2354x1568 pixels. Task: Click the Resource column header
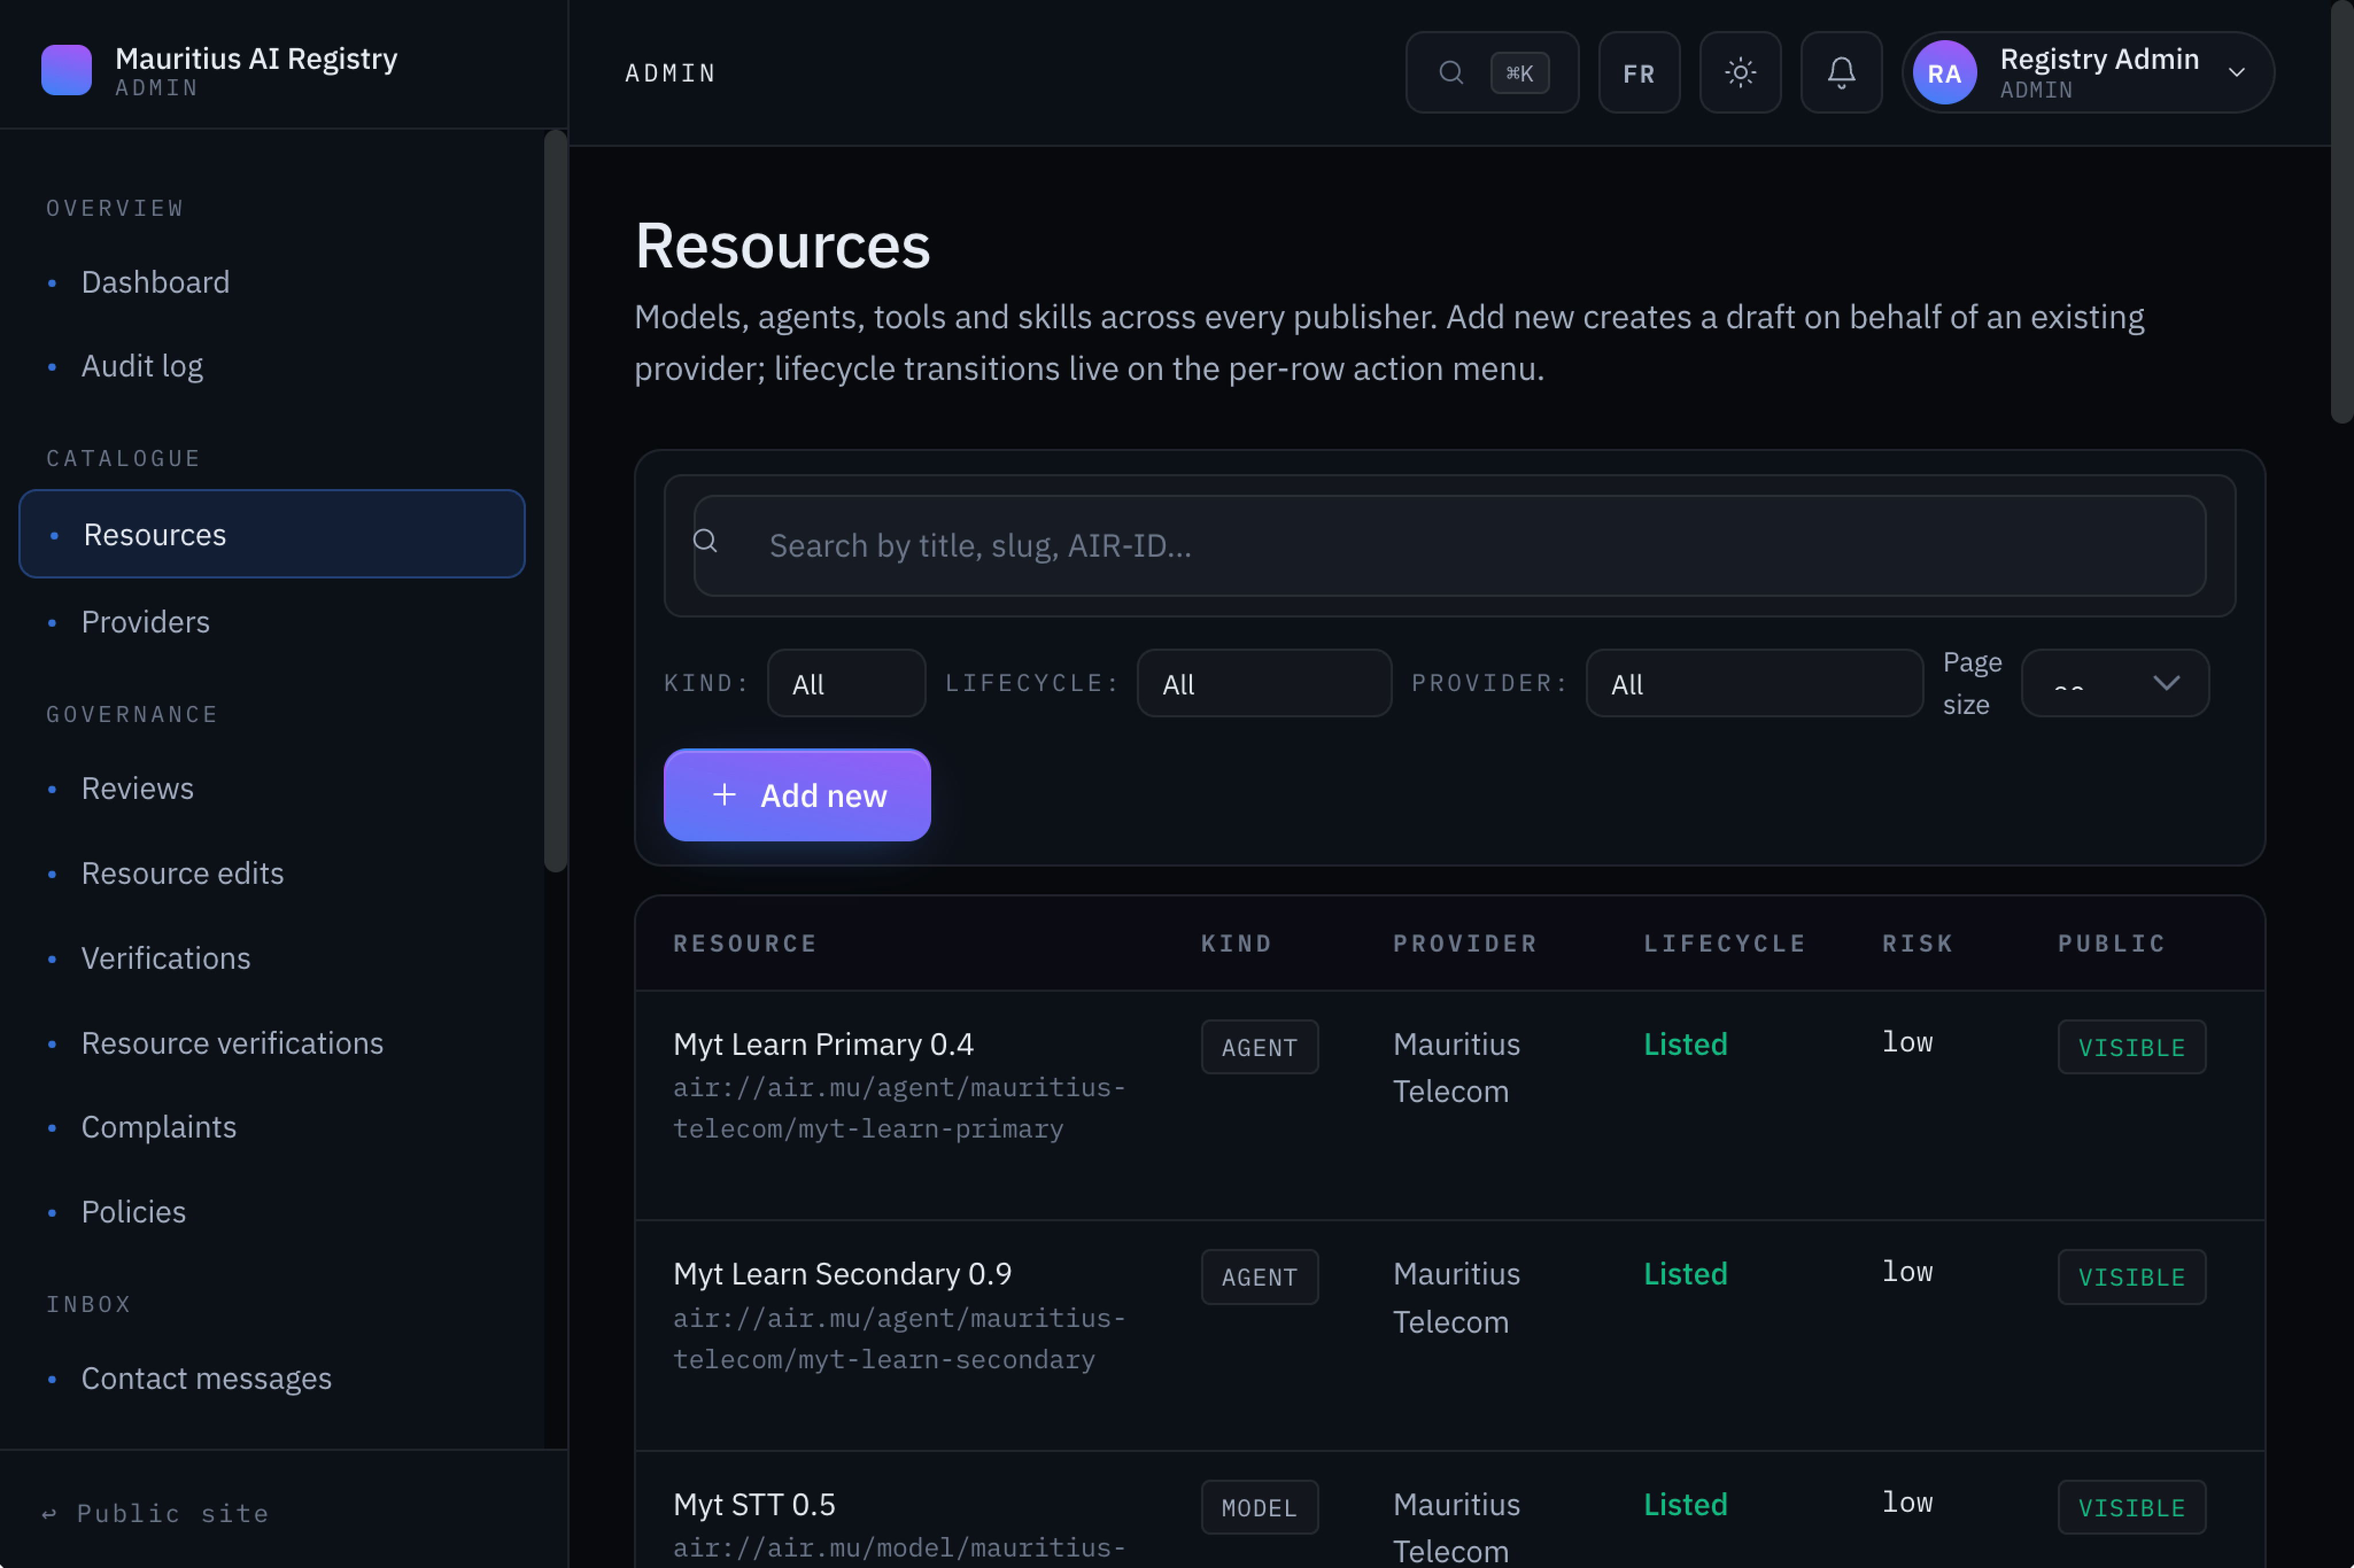click(744, 943)
